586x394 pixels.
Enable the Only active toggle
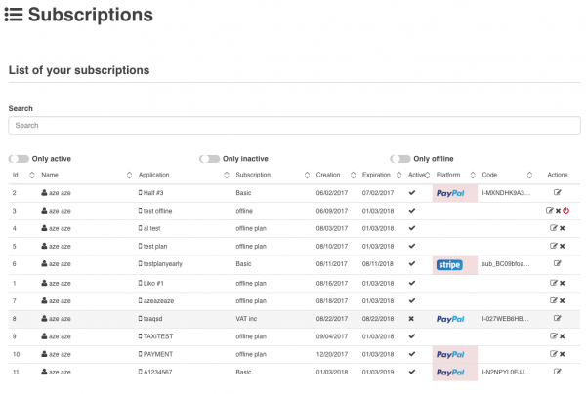(x=19, y=158)
